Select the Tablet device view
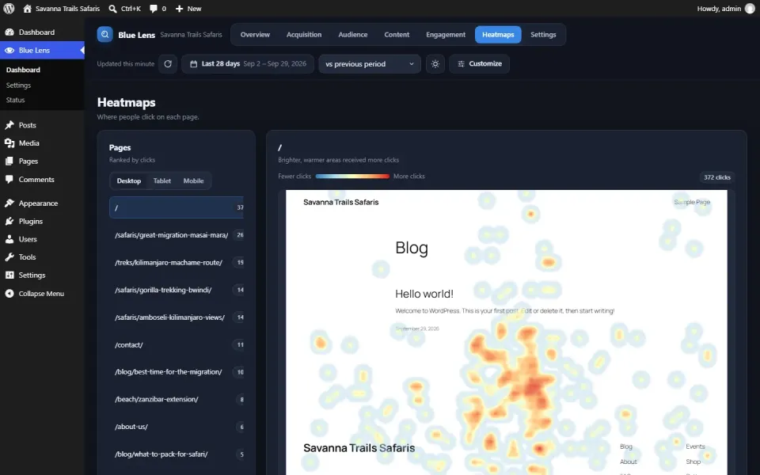Screen dimensions: 760x475 coord(161,180)
